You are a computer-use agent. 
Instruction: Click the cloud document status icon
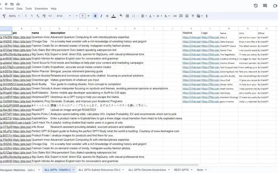(x=18, y=4)
